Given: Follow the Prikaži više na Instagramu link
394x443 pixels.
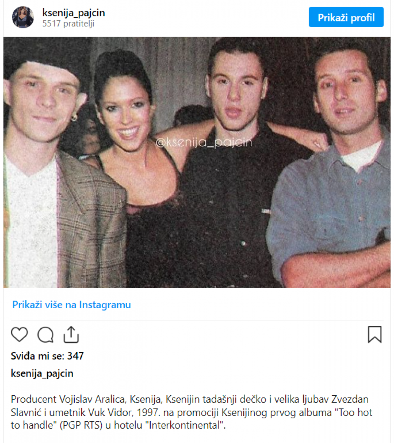Looking at the screenshot, I should pos(72,305).
